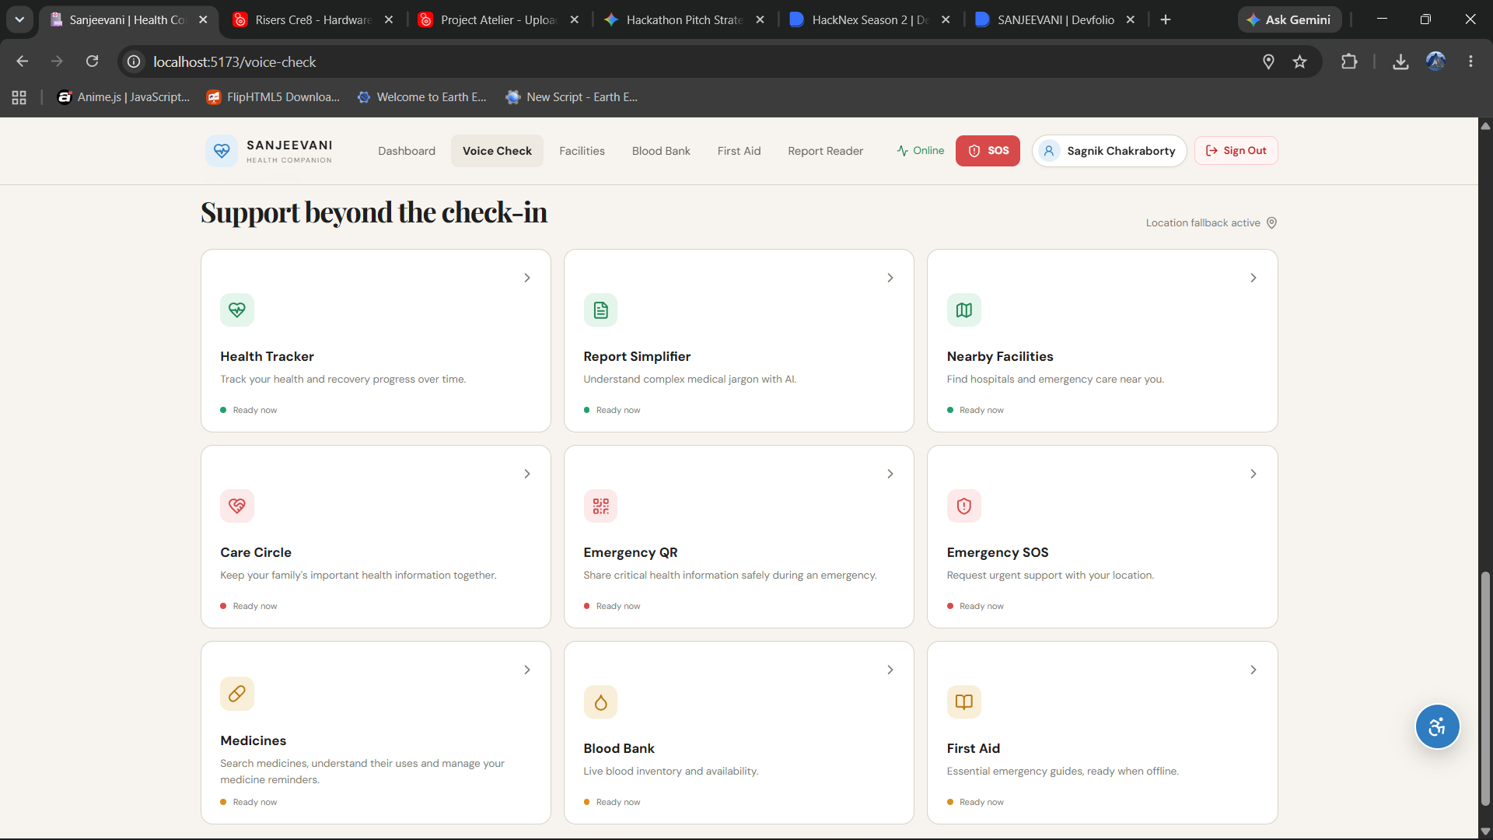Click the Online status indicator
1493x840 pixels.
pyautogui.click(x=920, y=151)
